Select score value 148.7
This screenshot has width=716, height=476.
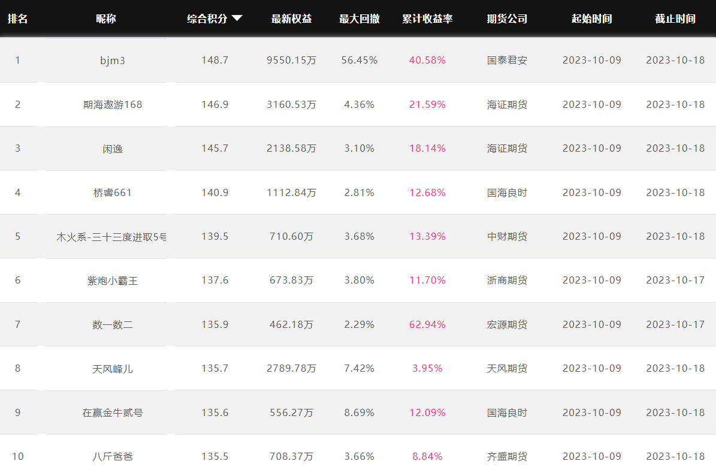tap(215, 61)
